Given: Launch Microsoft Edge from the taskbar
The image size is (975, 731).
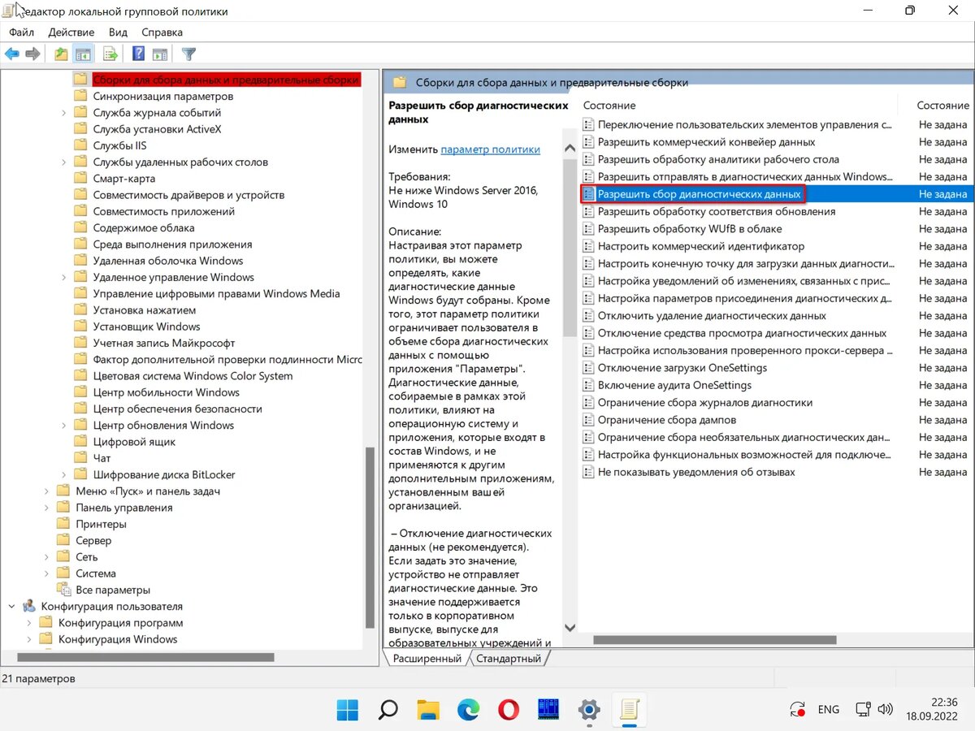Looking at the screenshot, I should [468, 710].
